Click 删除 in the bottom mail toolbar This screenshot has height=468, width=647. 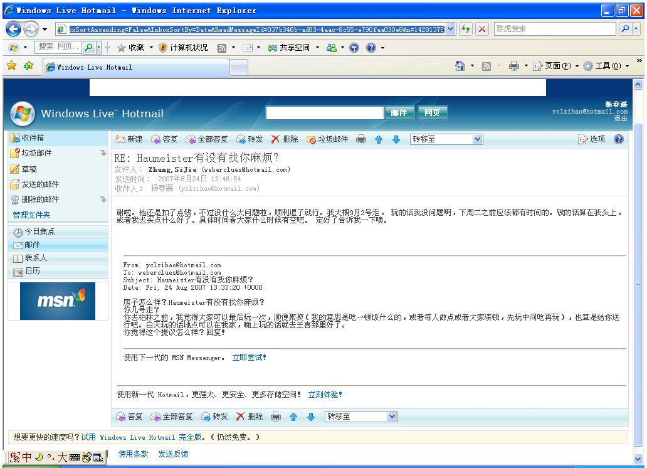pos(250,417)
